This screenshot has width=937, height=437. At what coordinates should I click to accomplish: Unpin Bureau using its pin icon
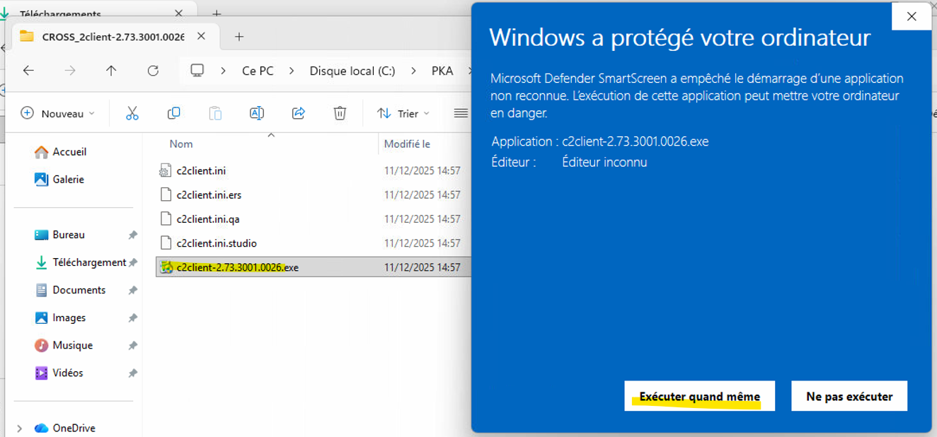click(x=132, y=235)
